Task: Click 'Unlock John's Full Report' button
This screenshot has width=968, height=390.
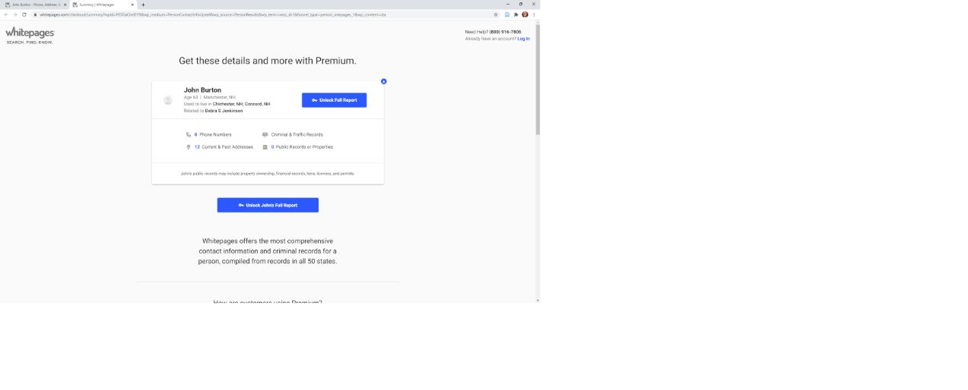Action: (268, 205)
